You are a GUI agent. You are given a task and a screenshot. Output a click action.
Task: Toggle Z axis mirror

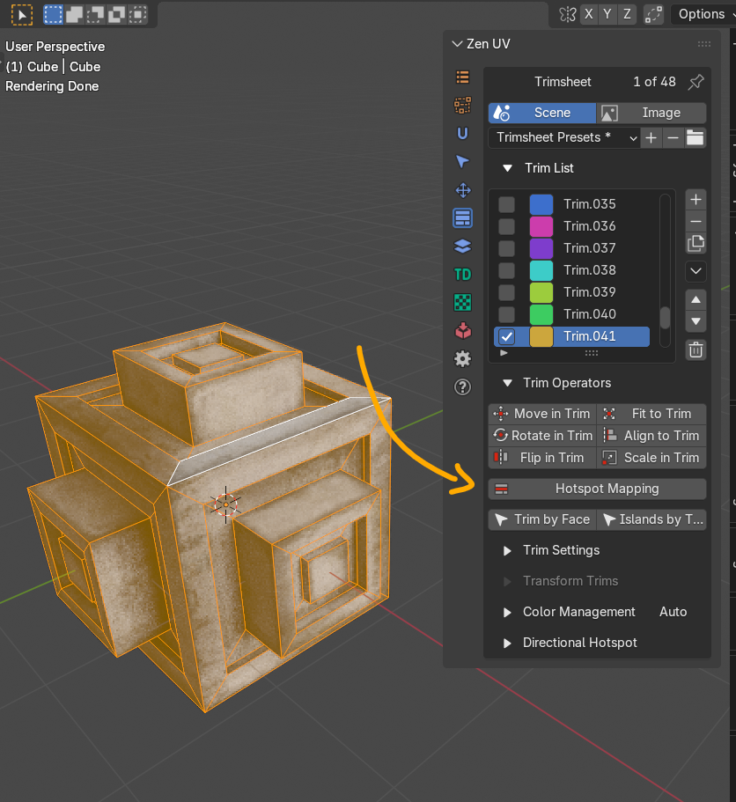tap(627, 14)
